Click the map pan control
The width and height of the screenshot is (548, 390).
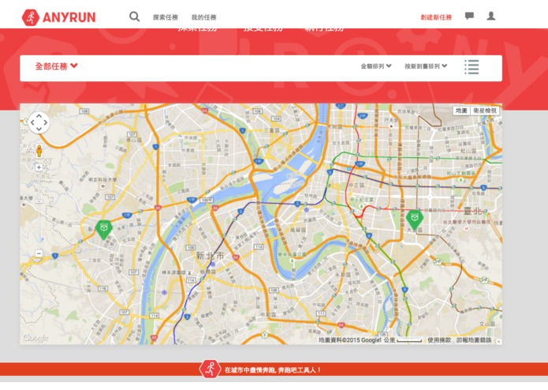click(39, 122)
